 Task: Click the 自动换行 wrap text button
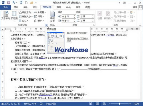(x=108, y=16)
